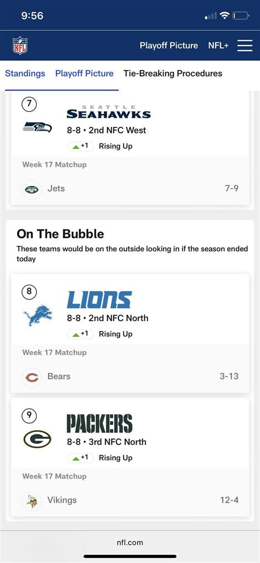Tap Playoff Picture in the top header

(x=169, y=46)
